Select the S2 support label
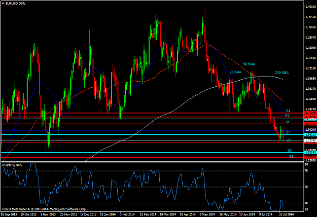 [289, 140]
